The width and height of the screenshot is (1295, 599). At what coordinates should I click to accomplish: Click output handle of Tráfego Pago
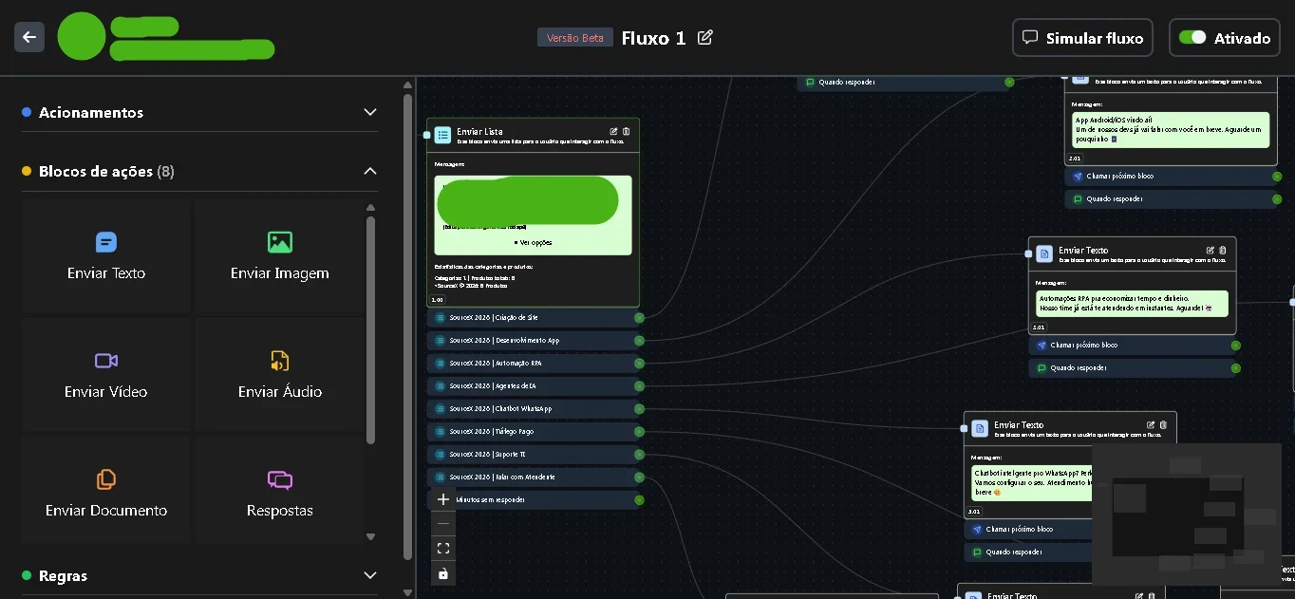[639, 432]
